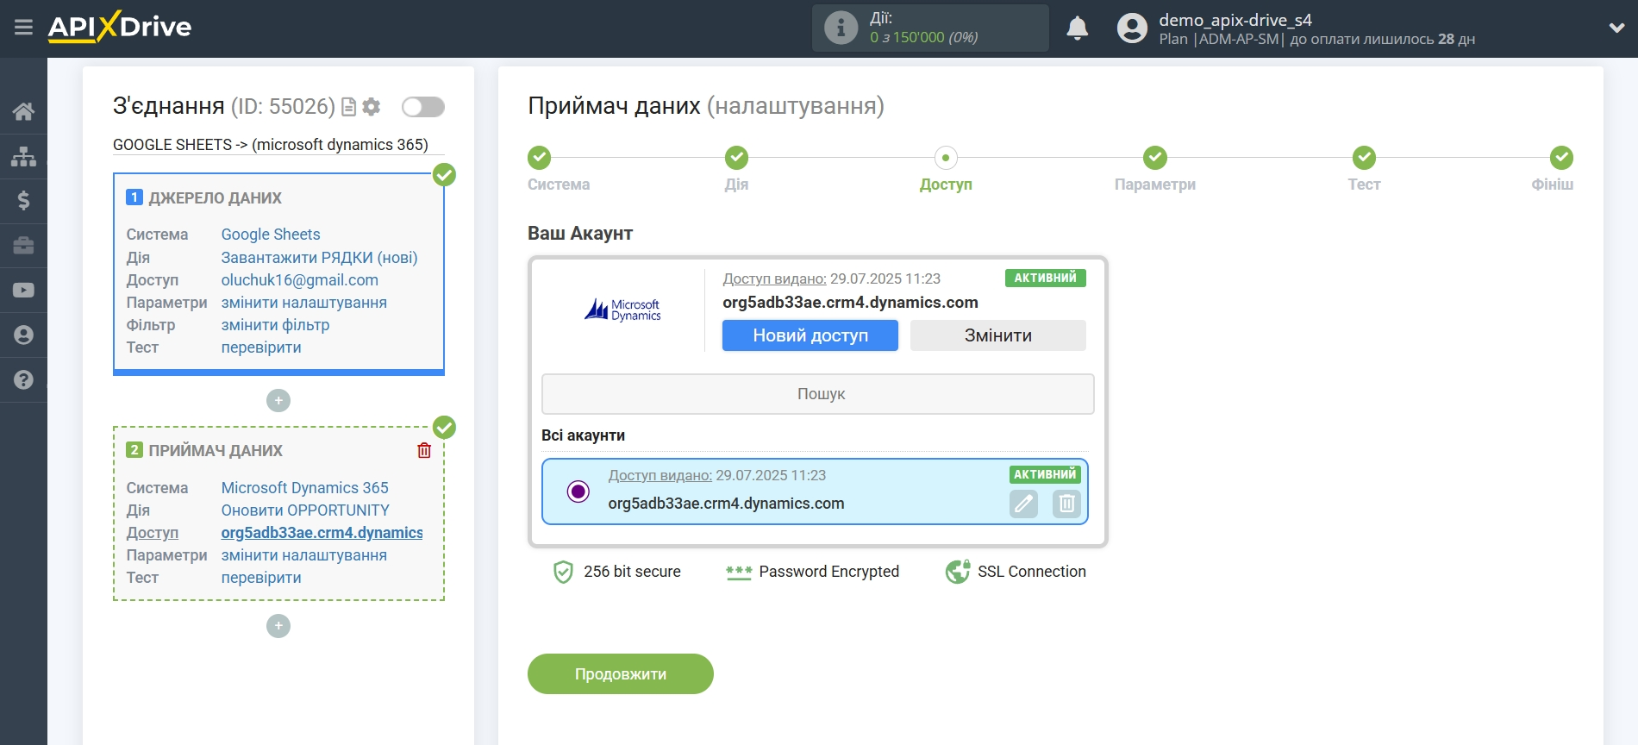Click the connection notes document icon
Viewport: 1638px width, 745px height.
click(x=349, y=107)
